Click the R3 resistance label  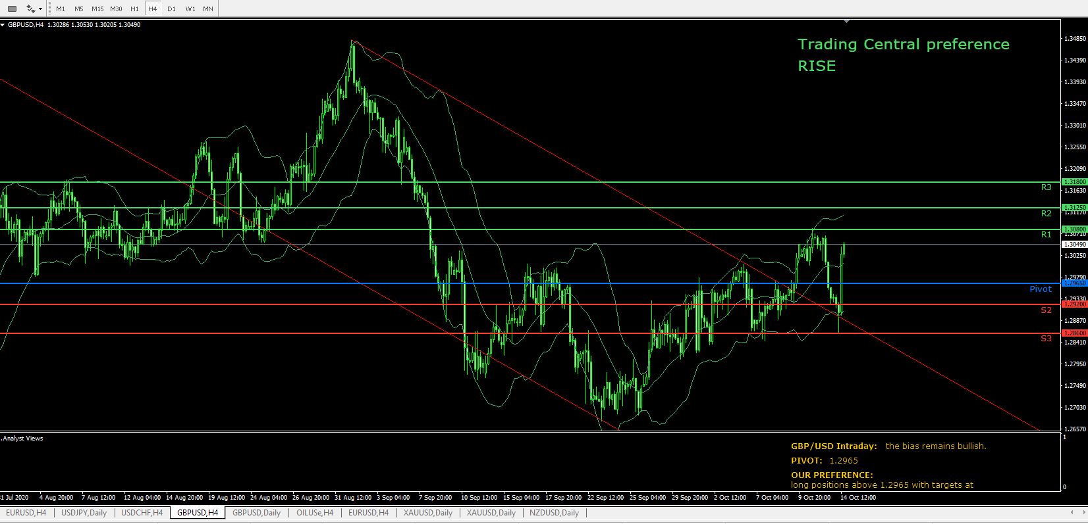point(1046,187)
